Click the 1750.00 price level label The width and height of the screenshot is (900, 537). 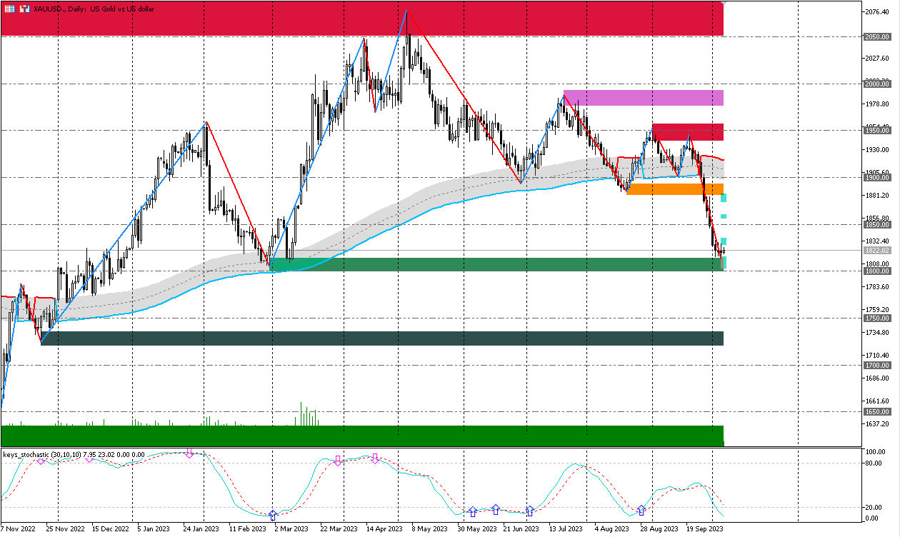(876, 318)
